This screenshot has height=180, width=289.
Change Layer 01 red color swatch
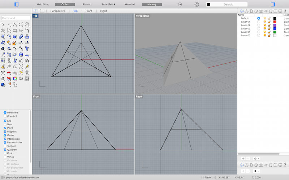pos(275,22)
